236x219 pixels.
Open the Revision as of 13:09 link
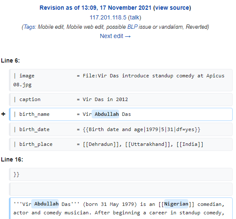[x=95, y=8]
